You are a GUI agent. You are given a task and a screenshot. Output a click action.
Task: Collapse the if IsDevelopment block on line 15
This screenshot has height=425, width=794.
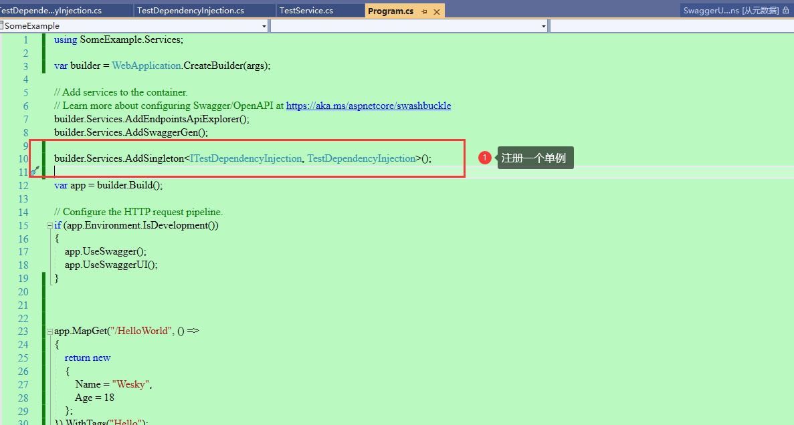click(x=49, y=226)
